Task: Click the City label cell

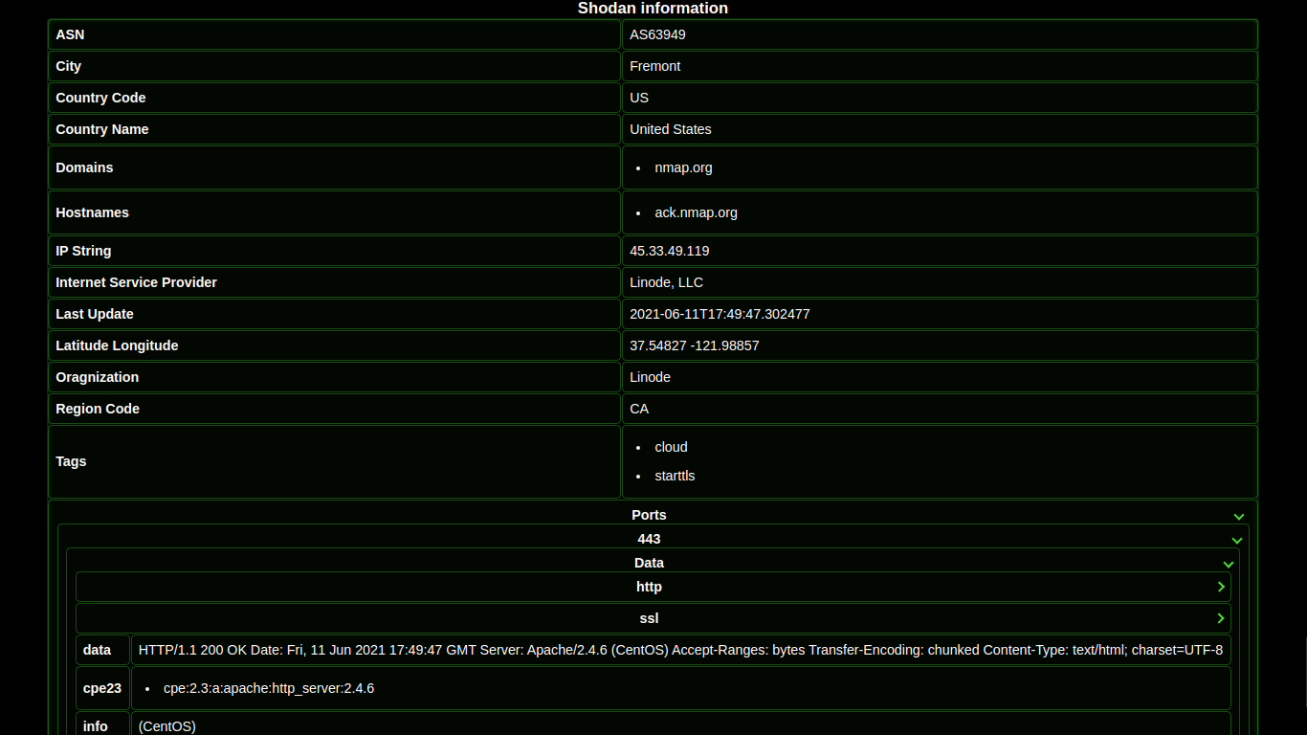Action: coord(334,66)
